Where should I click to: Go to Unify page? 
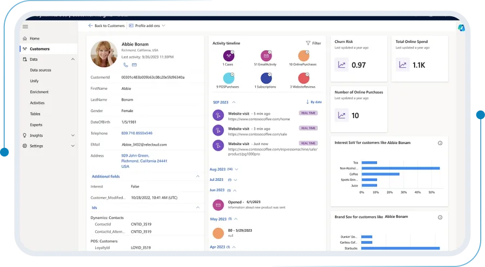click(34, 81)
